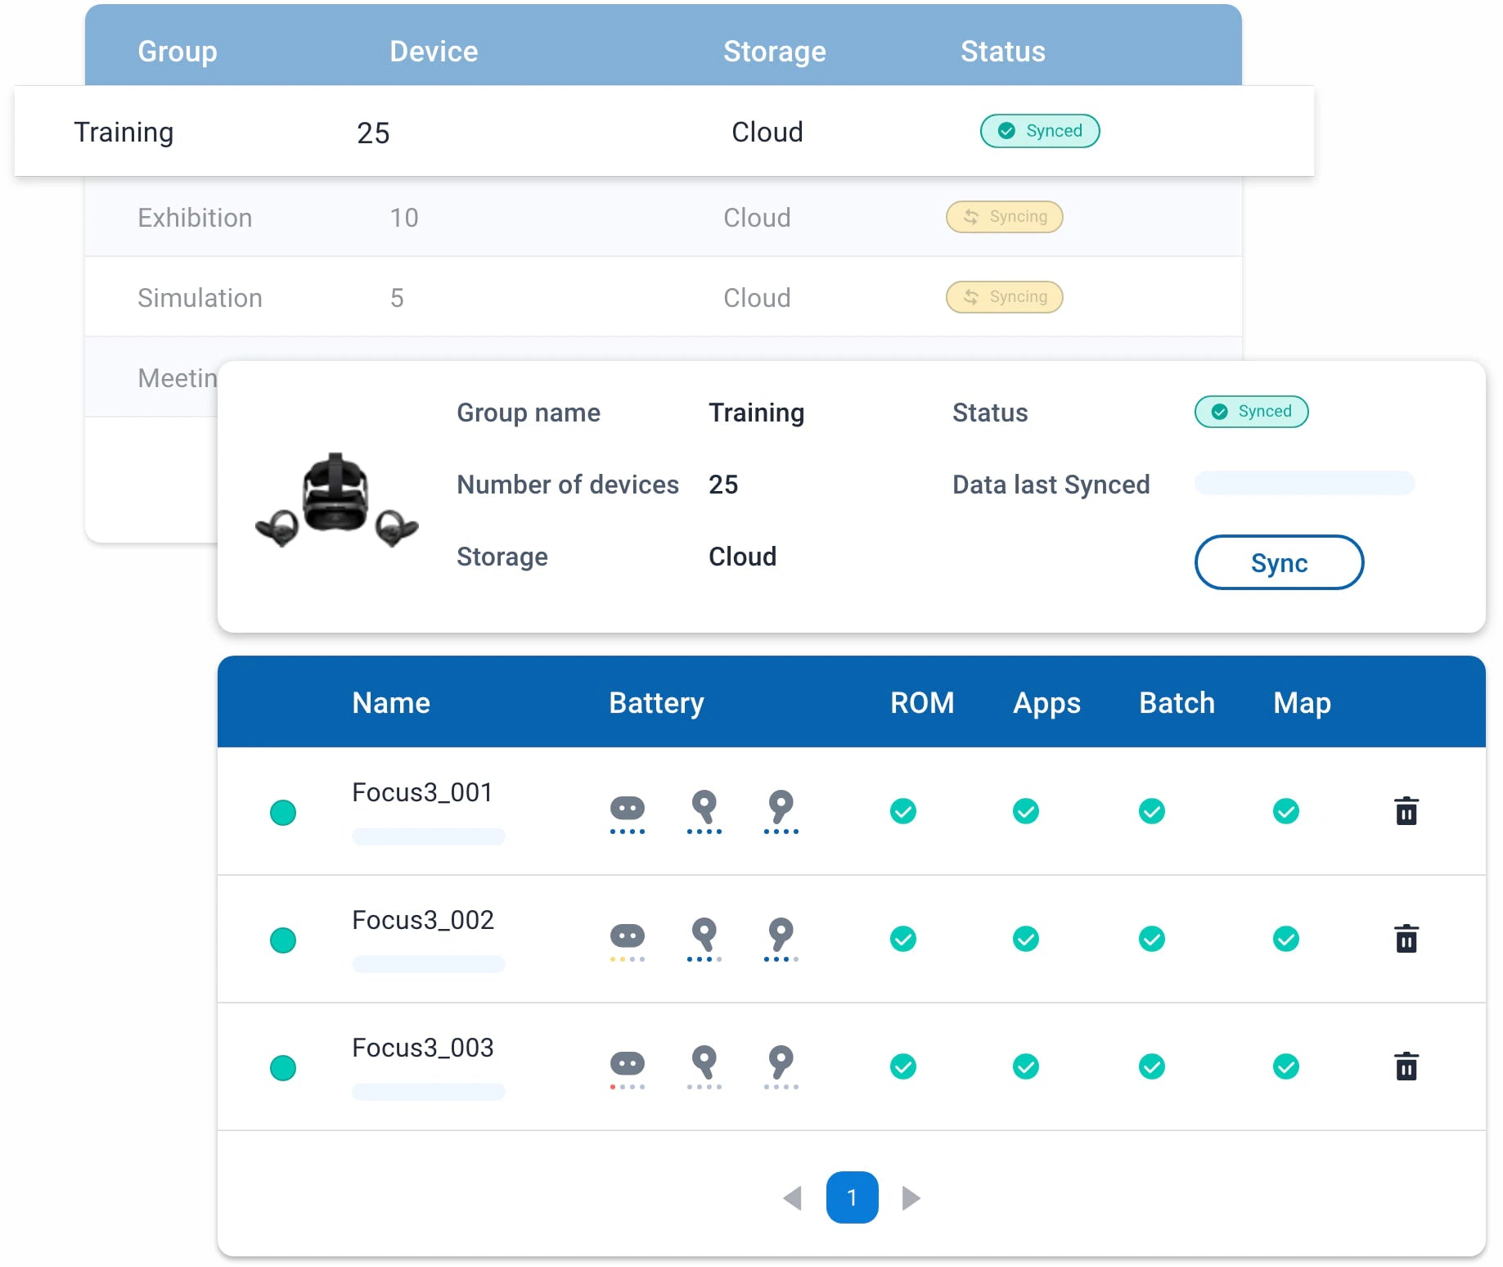The image size is (1503, 1267).
Task: Click the Apps checkmark for Focus3_002
Action: click(1025, 939)
